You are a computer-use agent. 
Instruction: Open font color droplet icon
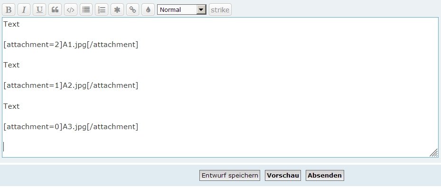148,10
